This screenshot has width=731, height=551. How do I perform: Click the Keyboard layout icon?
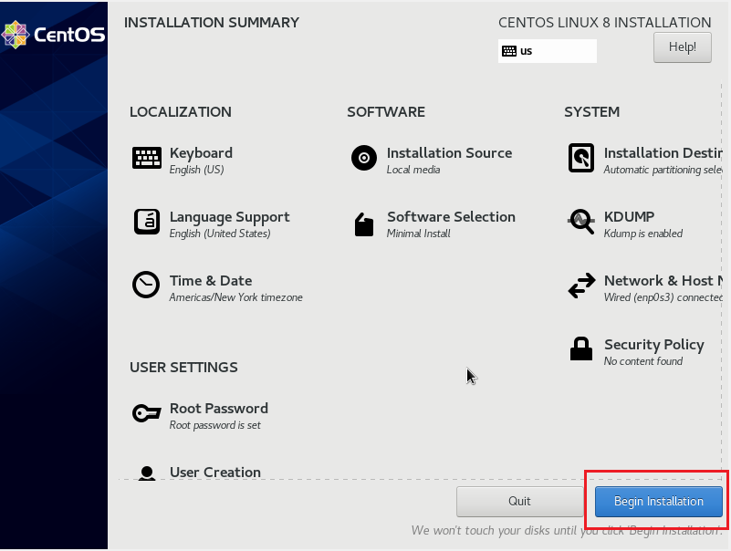coord(147,158)
